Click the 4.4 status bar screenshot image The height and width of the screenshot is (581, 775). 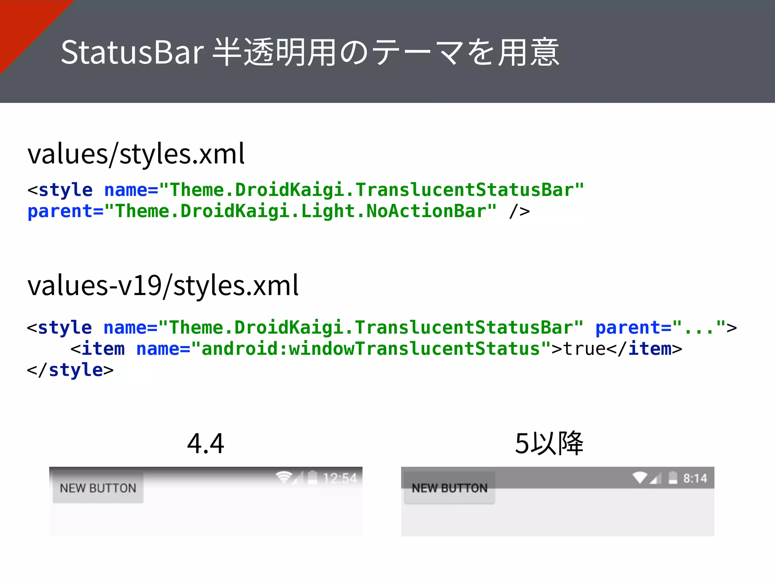coord(206,501)
